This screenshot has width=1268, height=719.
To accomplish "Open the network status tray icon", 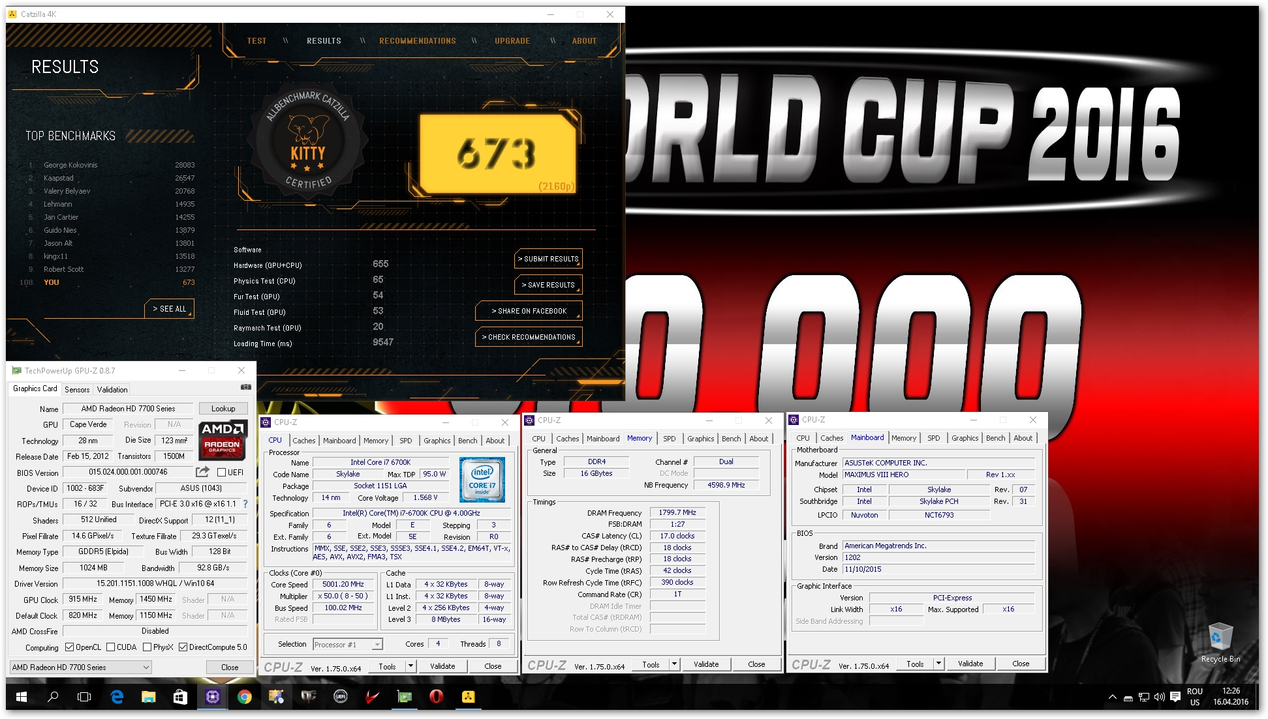I will pos(1144,697).
